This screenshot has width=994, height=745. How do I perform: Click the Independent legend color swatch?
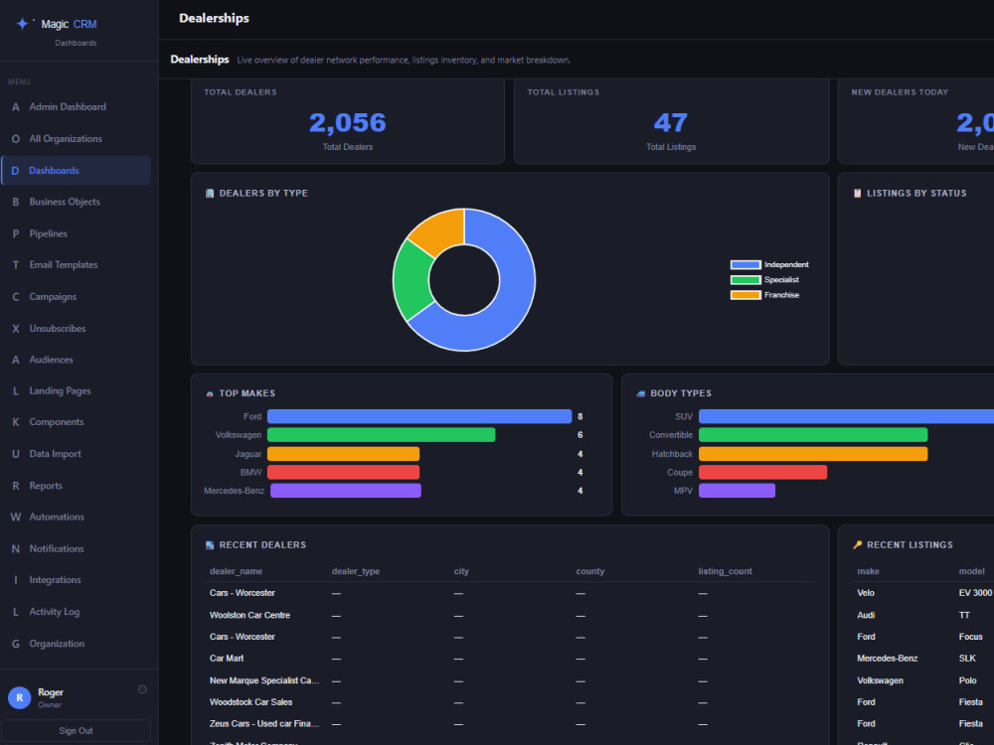(745, 265)
